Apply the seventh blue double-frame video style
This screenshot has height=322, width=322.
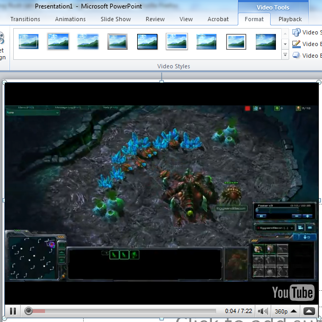207,42
